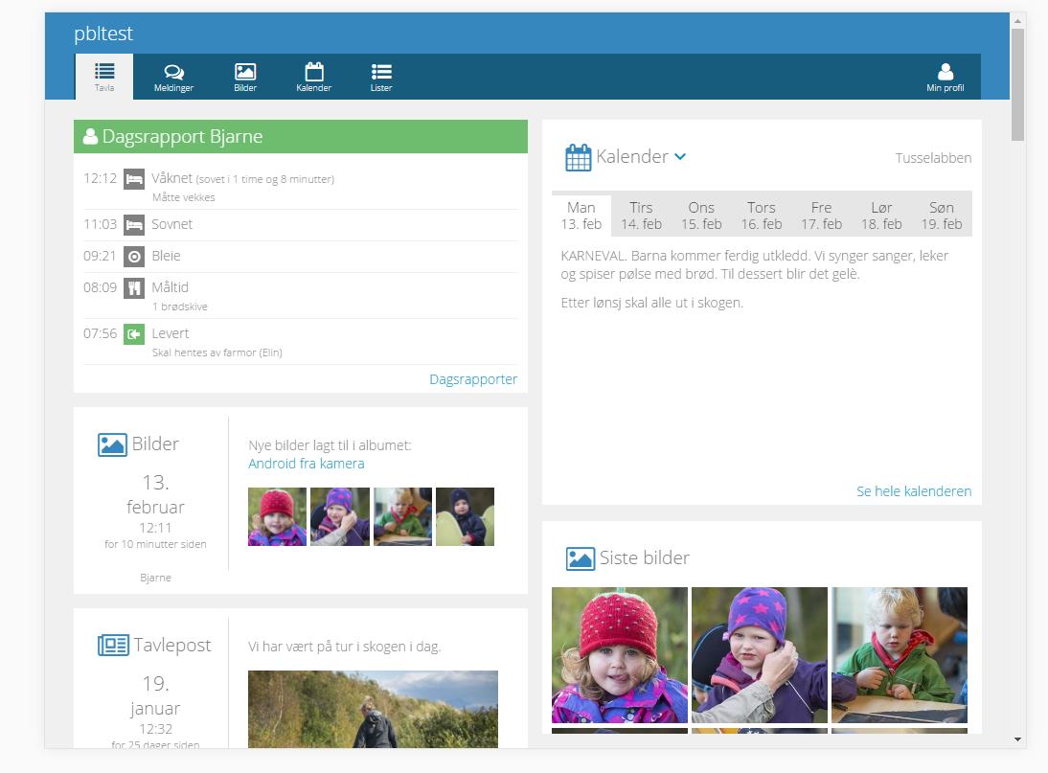Select Lør 18. feb day tab
1048x773 pixels.
point(881,216)
